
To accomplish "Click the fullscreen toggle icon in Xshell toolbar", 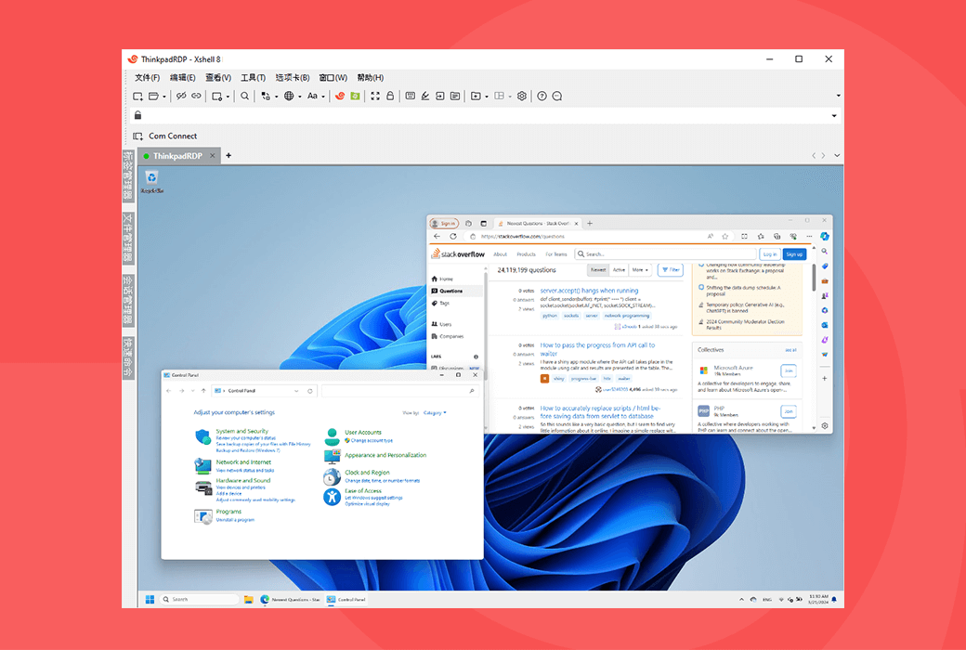I will 375,96.
